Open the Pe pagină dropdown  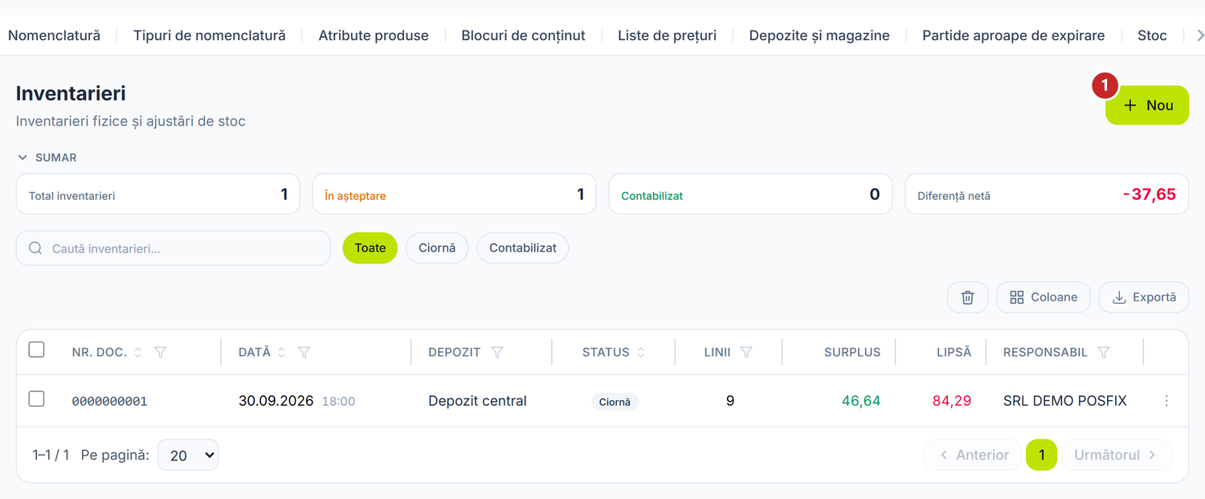188,455
